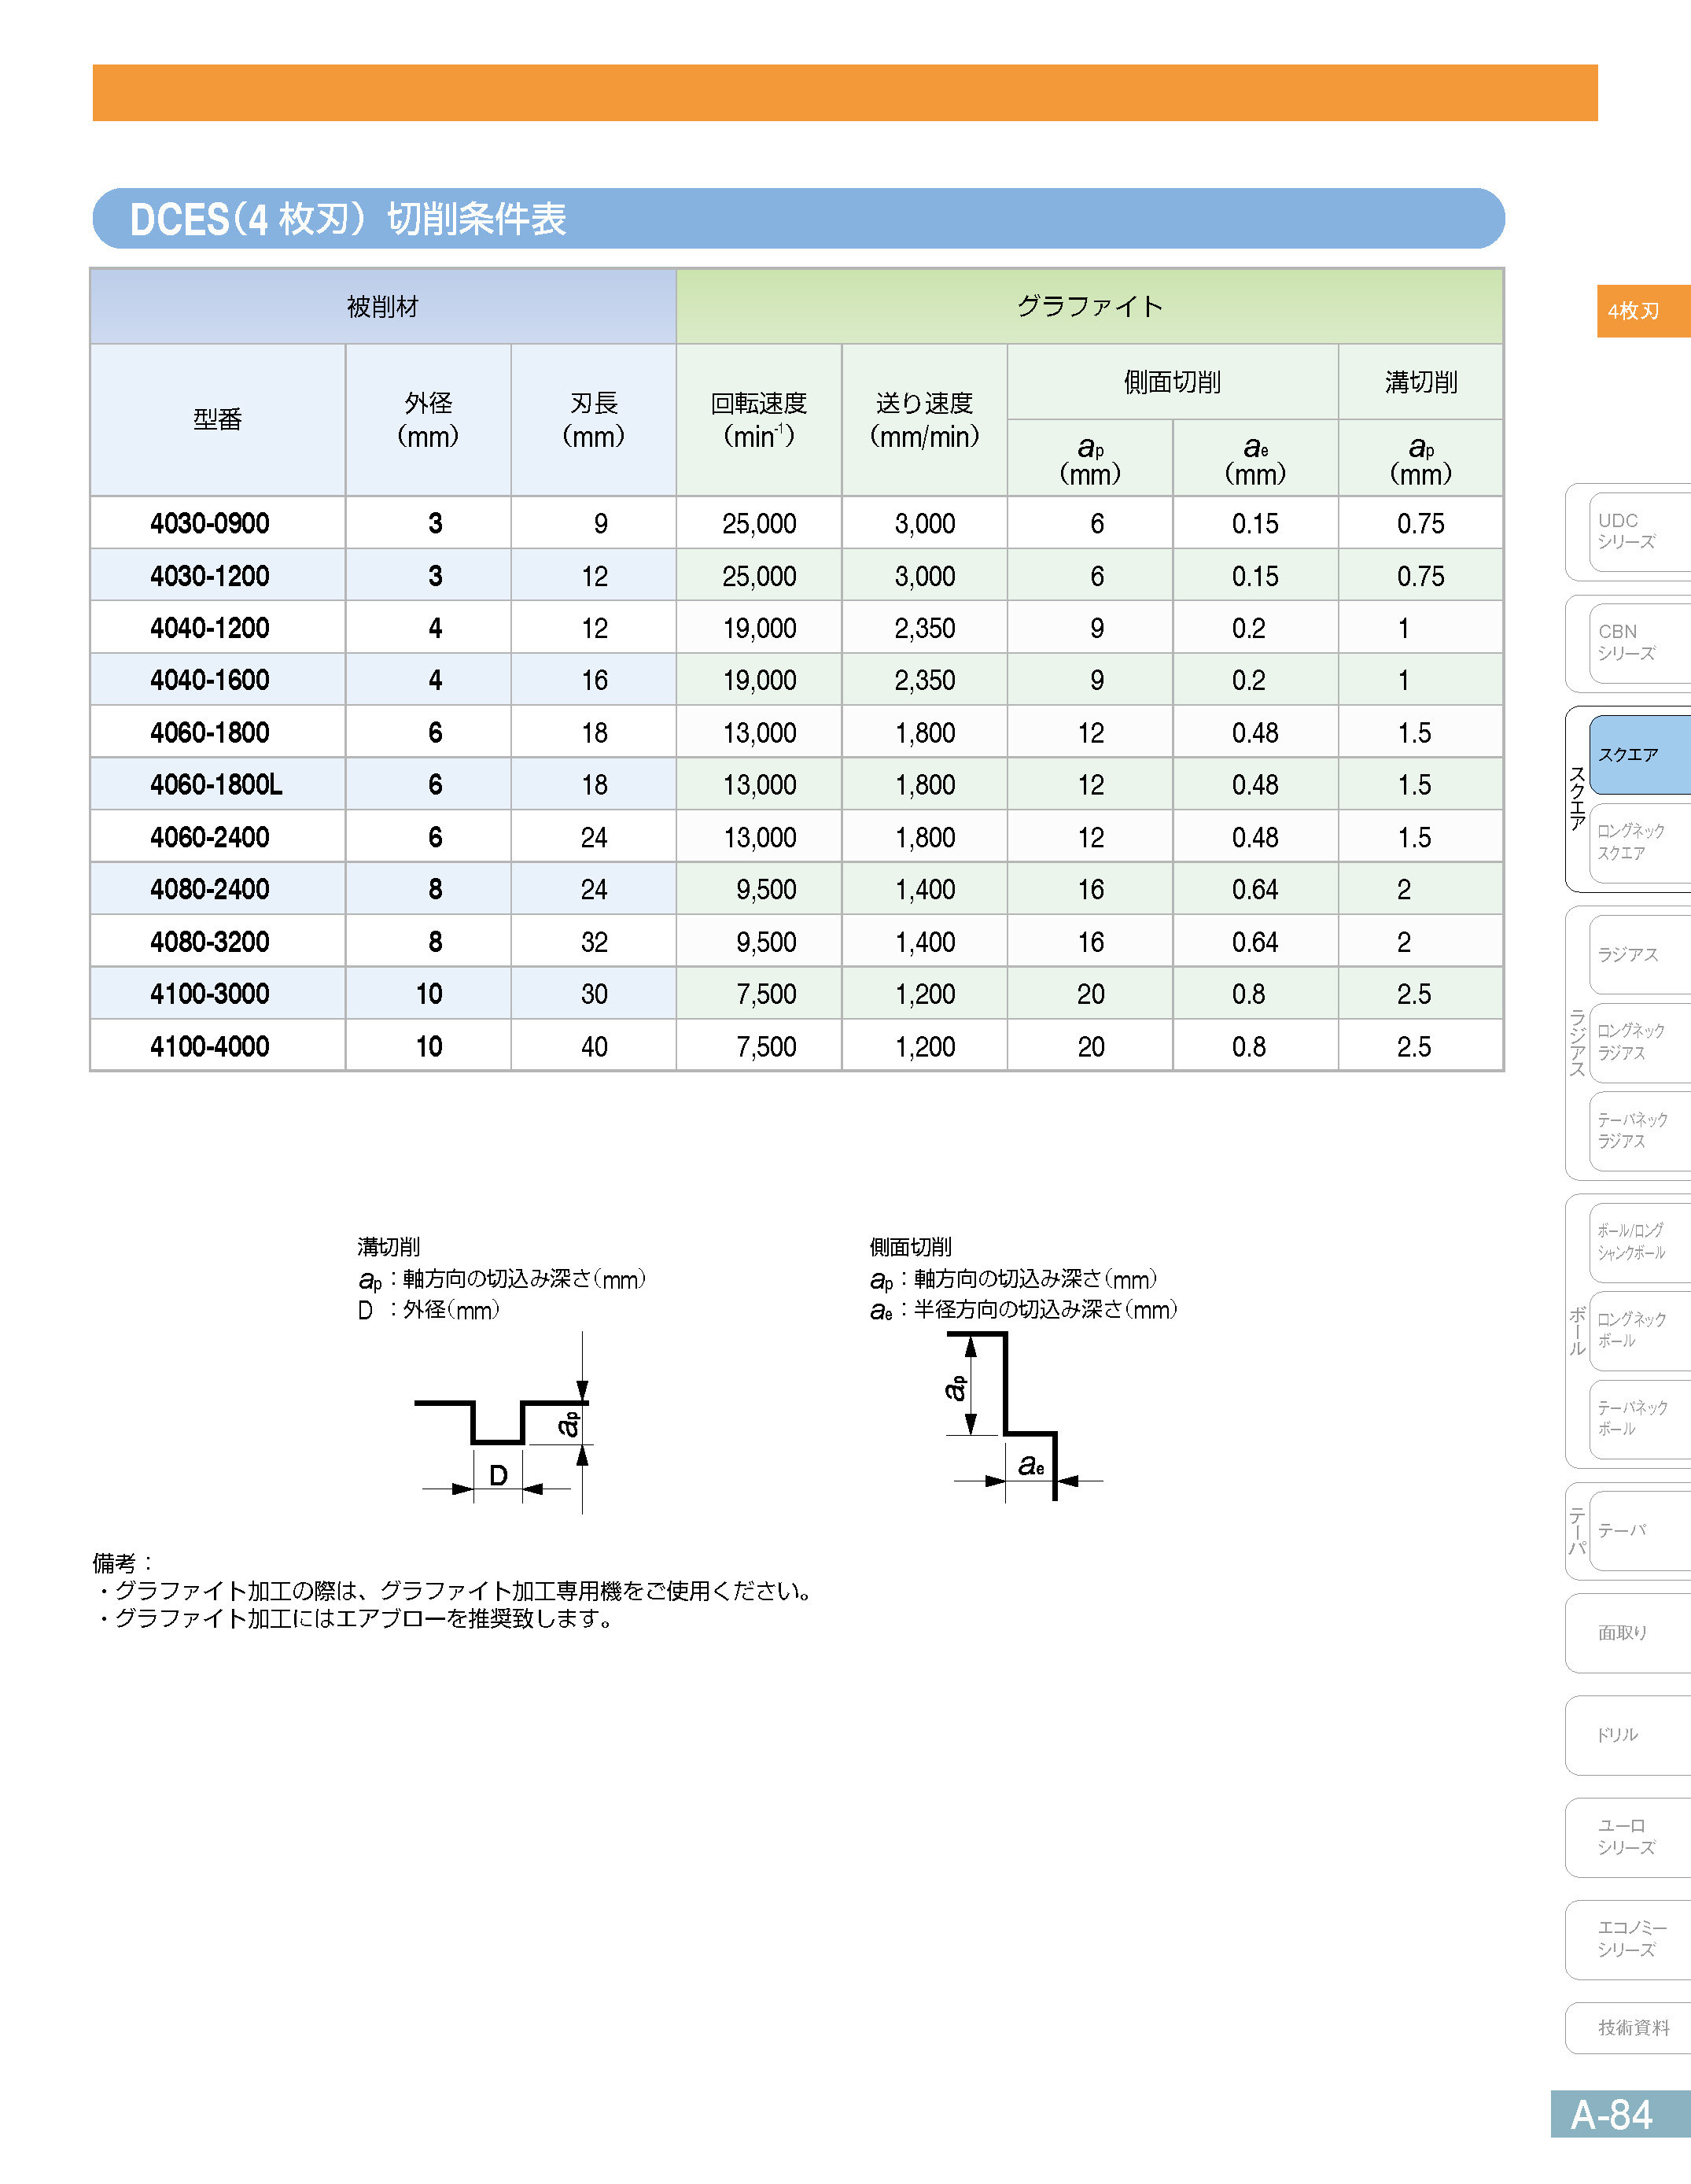1691x2184 pixels.
Task: Click 9,500 in the 4080-3200 row
Action: coord(767,943)
